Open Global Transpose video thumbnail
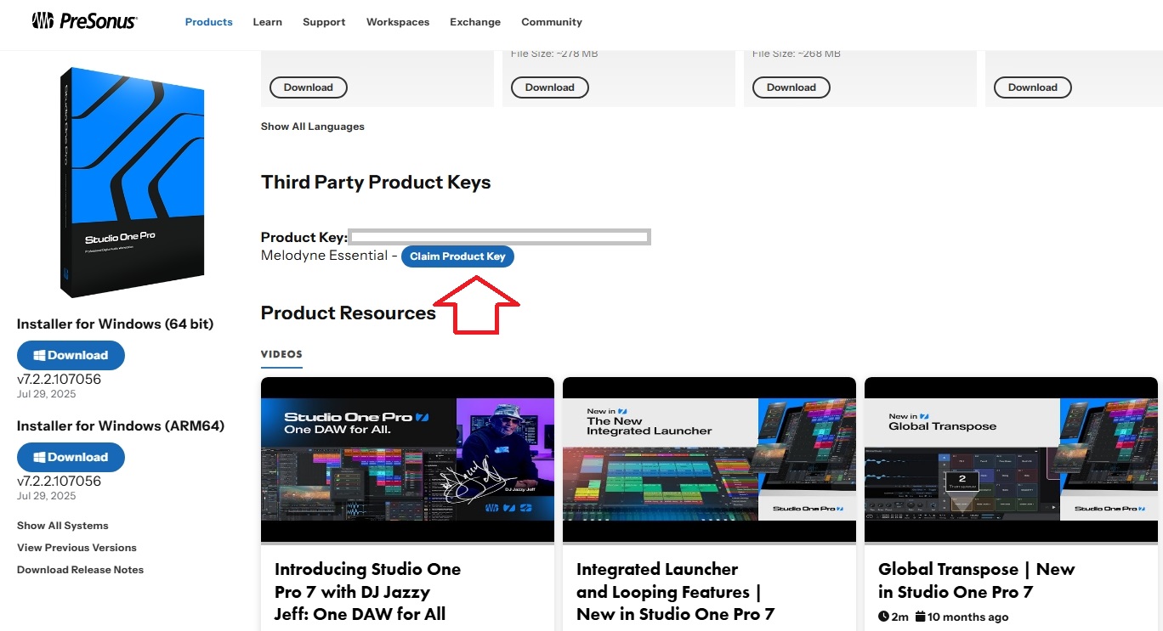1163x631 pixels. click(1011, 459)
